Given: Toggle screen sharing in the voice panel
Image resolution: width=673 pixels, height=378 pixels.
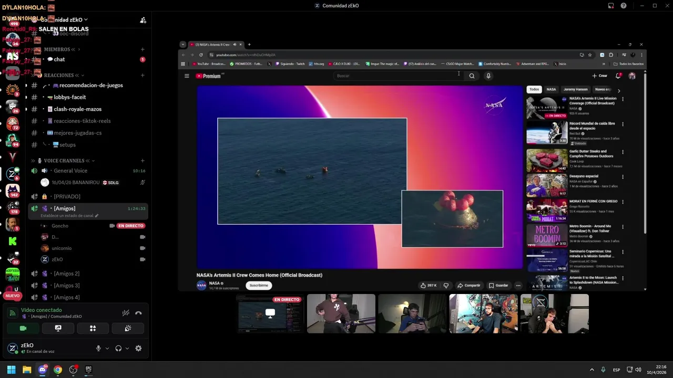Looking at the screenshot, I should [x=58, y=328].
